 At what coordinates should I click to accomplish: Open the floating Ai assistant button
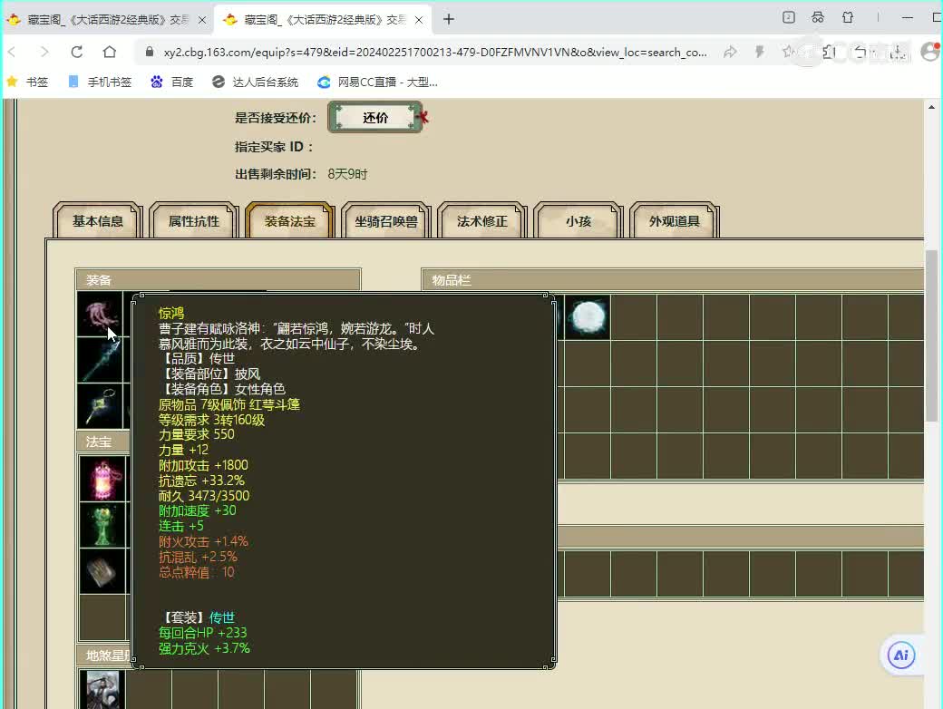coord(901,655)
